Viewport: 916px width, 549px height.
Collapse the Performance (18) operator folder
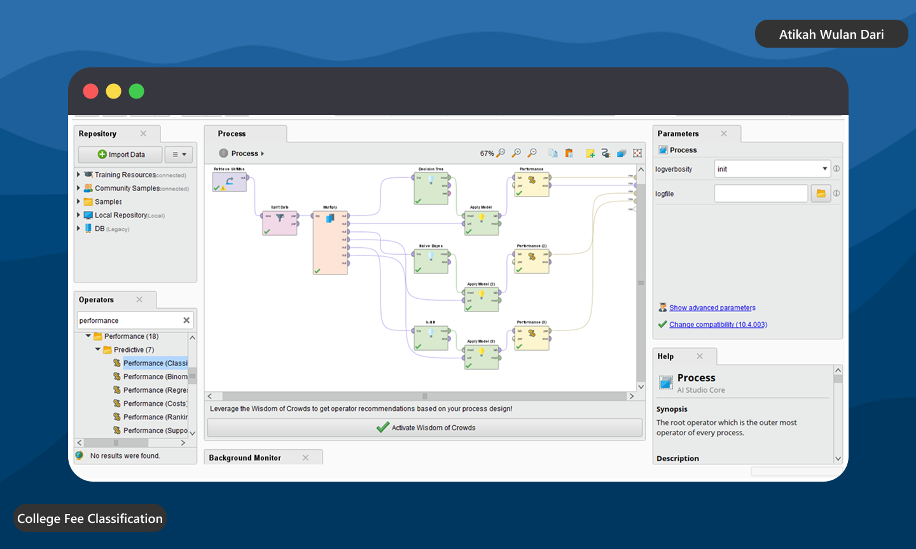point(88,336)
